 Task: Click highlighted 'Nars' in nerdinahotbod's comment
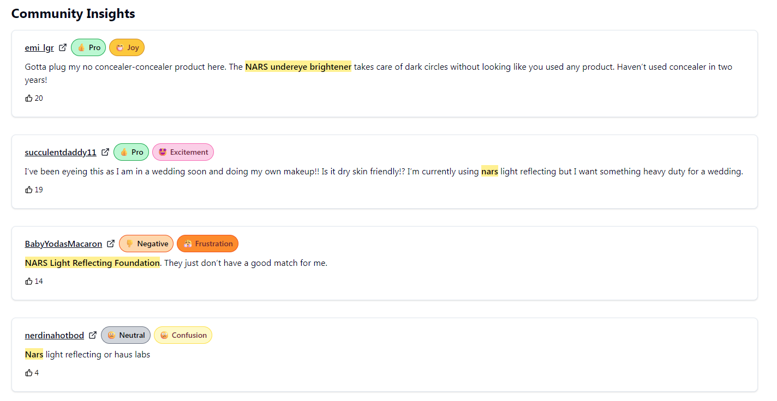34,354
